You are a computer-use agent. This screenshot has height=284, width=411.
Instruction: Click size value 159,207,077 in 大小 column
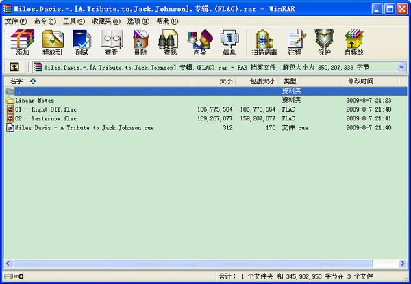(215, 118)
